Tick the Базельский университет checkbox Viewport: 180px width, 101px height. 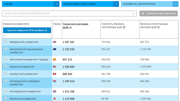[6, 98]
